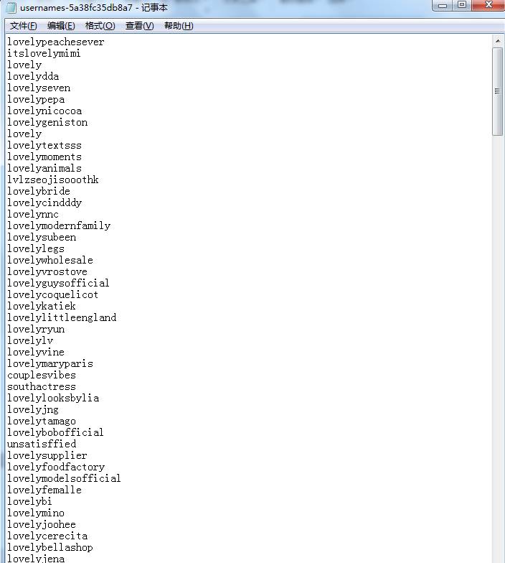This screenshot has width=505, height=563.
Task: Place cursor in the lovelymodernfamily line
Action: pos(59,225)
